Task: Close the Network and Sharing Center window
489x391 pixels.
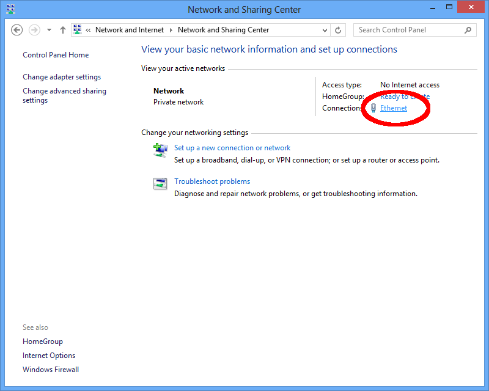Action: [x=471, y=7]
